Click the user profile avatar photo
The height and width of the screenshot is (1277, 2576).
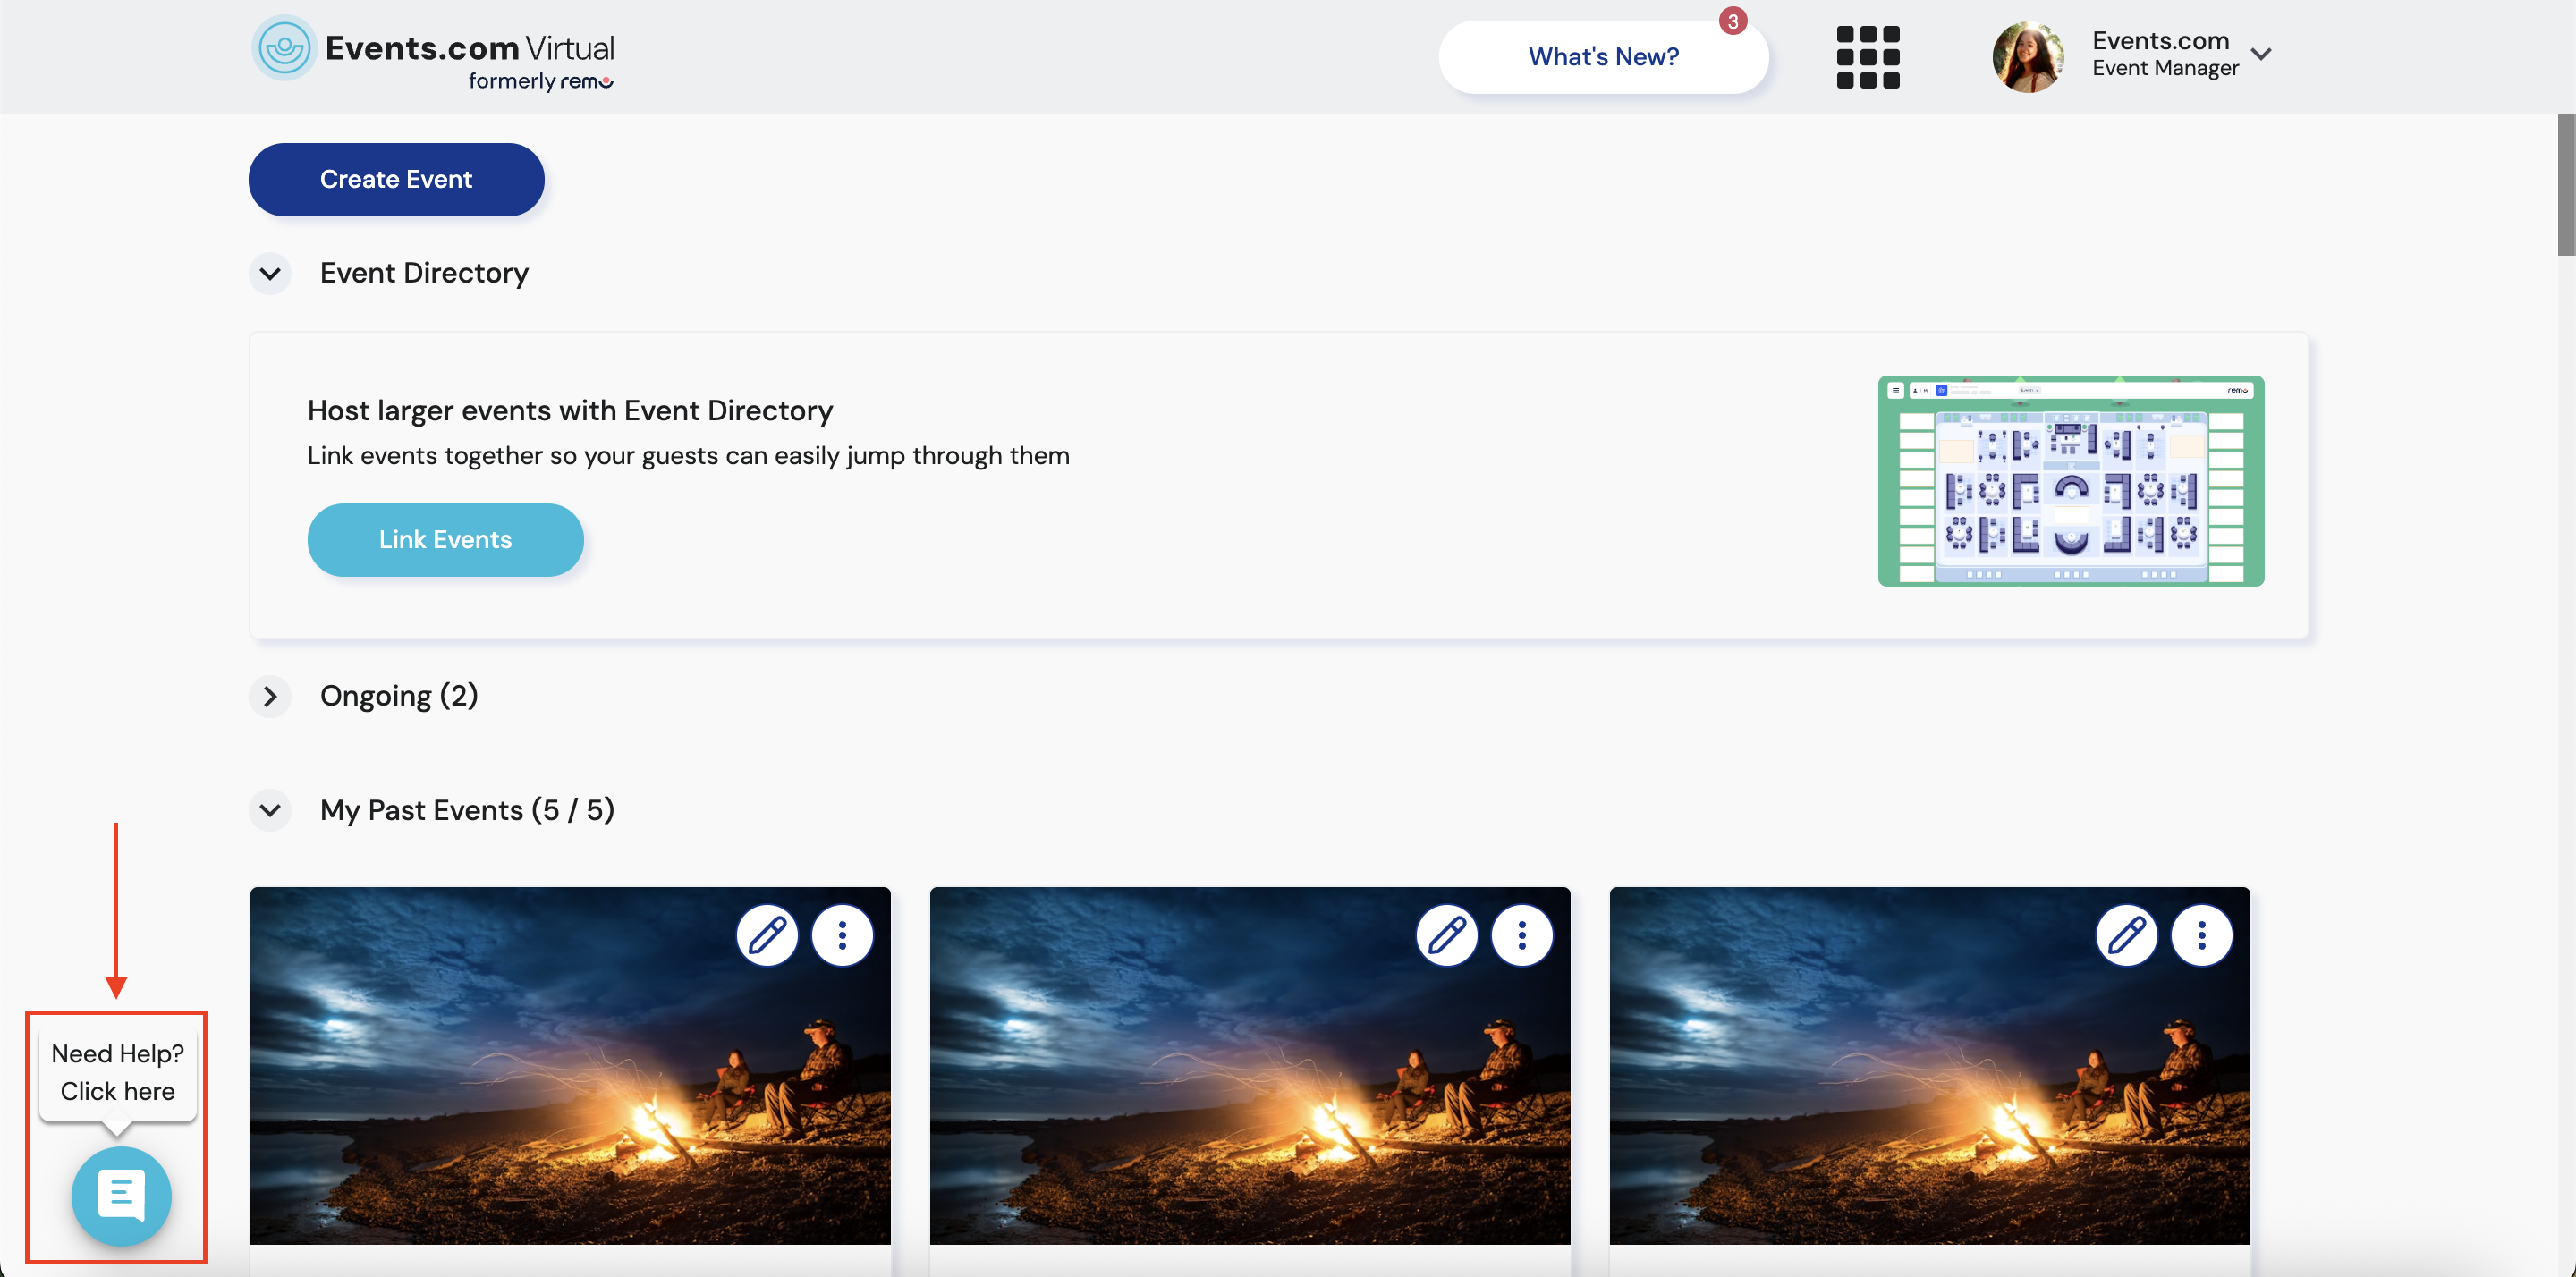tap(2027, 56)
